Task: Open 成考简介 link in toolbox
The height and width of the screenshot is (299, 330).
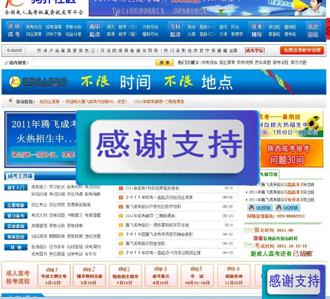Action: 39,187
